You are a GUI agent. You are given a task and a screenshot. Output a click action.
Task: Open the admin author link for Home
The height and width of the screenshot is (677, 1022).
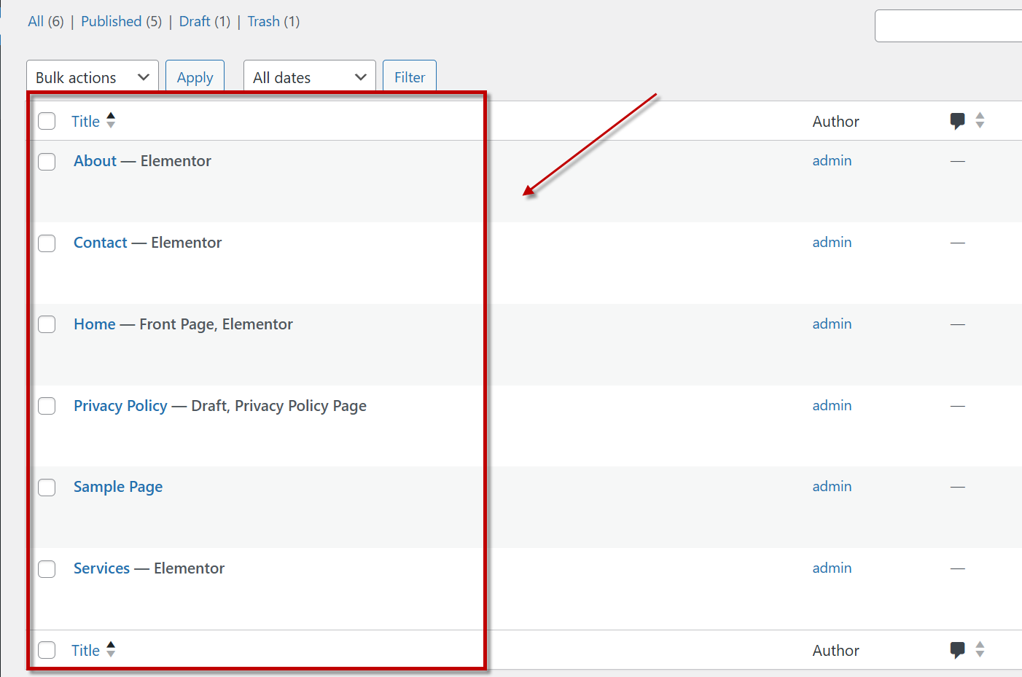coord(832,324)
